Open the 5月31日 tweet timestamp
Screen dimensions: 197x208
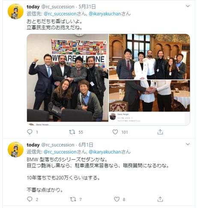coord(87,7)
